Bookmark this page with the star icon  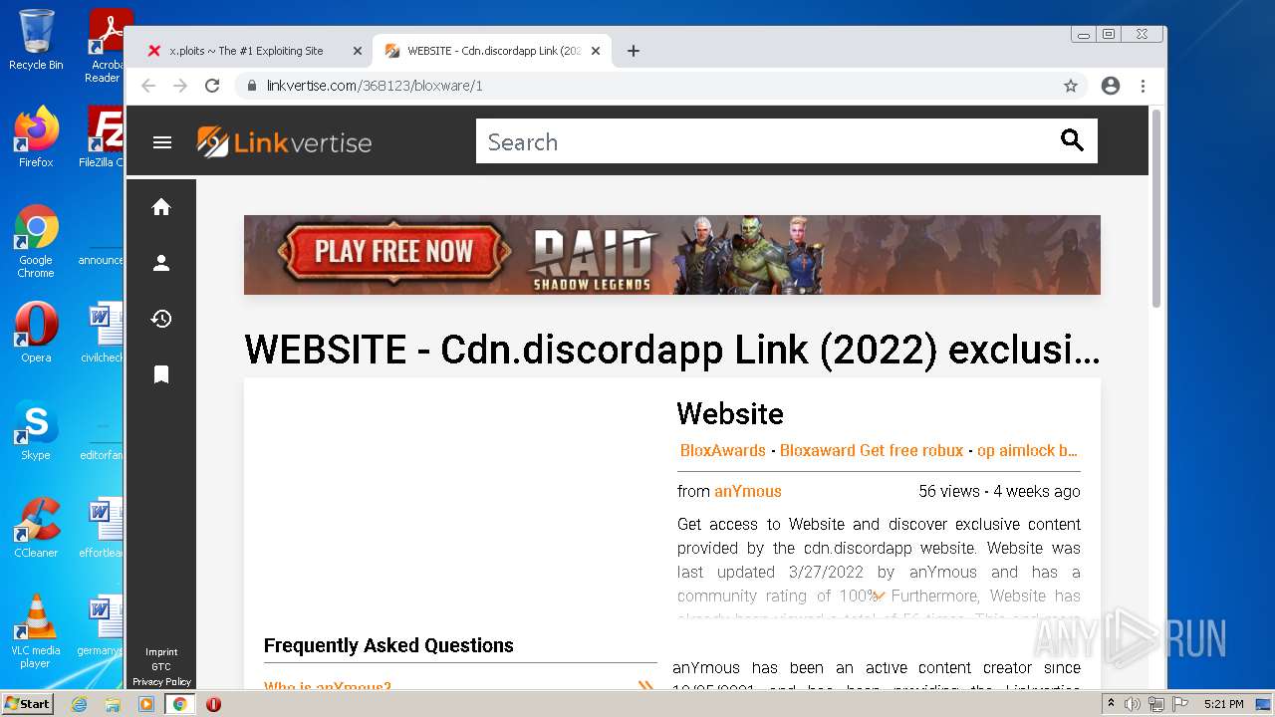click(x=1071, y=86)
